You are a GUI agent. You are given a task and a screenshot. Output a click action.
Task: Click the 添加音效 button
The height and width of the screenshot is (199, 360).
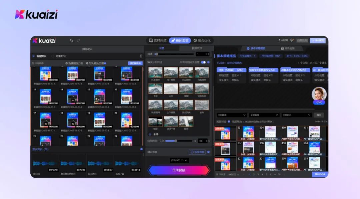[x=197, y=152]
